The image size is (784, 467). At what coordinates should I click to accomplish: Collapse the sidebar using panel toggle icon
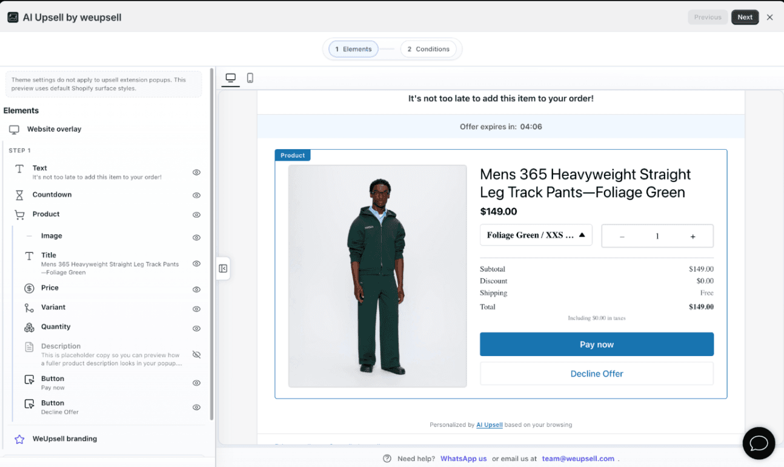point(223,268)
